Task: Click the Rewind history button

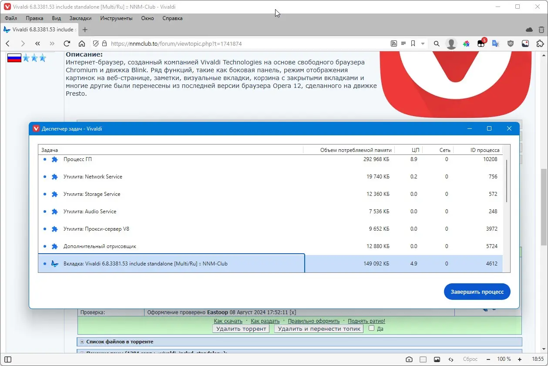Action: 37,44
